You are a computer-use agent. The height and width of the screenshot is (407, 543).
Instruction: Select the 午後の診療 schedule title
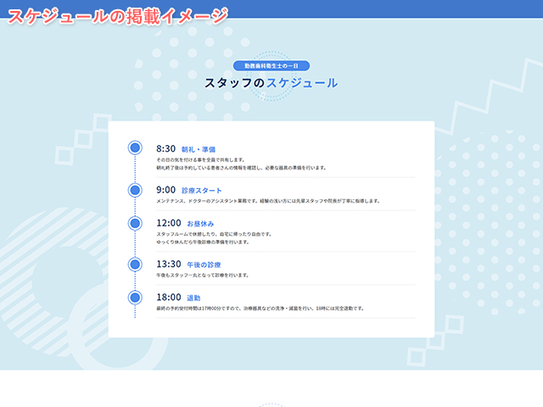pos(204,265)
